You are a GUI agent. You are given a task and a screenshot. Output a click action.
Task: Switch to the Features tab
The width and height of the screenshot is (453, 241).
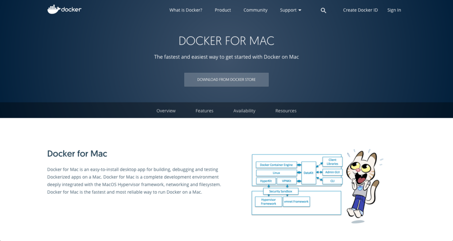pos(204,111)
